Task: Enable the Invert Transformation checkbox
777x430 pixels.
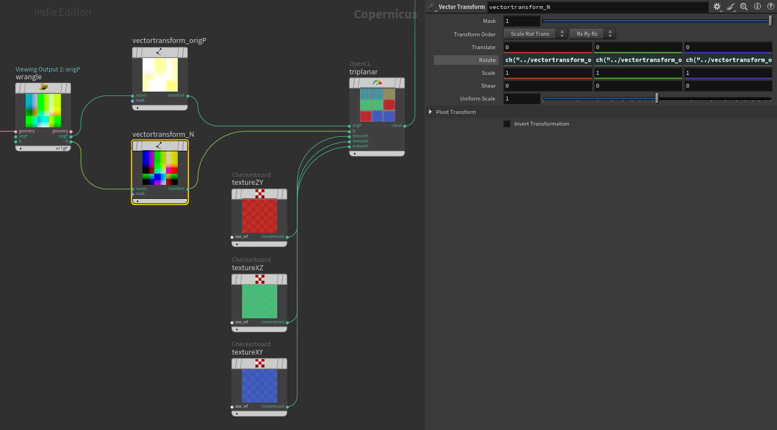Action: (507, 124)
